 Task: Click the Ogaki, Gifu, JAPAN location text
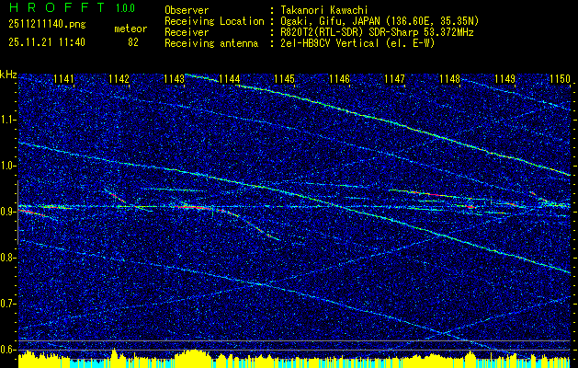tap(380, 21)
